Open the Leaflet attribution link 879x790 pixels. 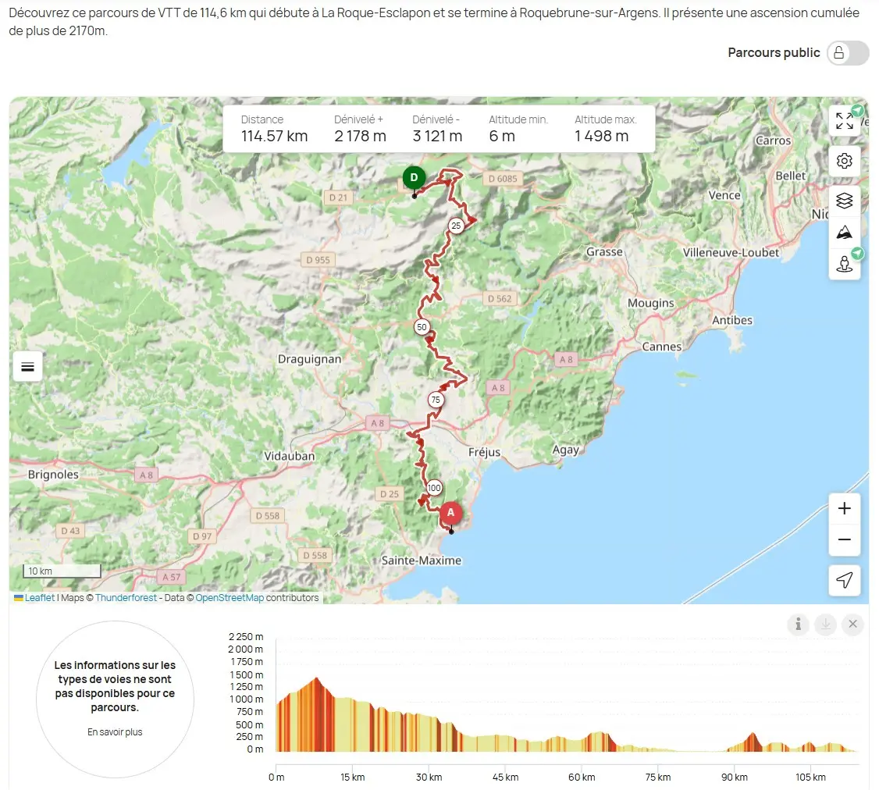pos(39,598)
